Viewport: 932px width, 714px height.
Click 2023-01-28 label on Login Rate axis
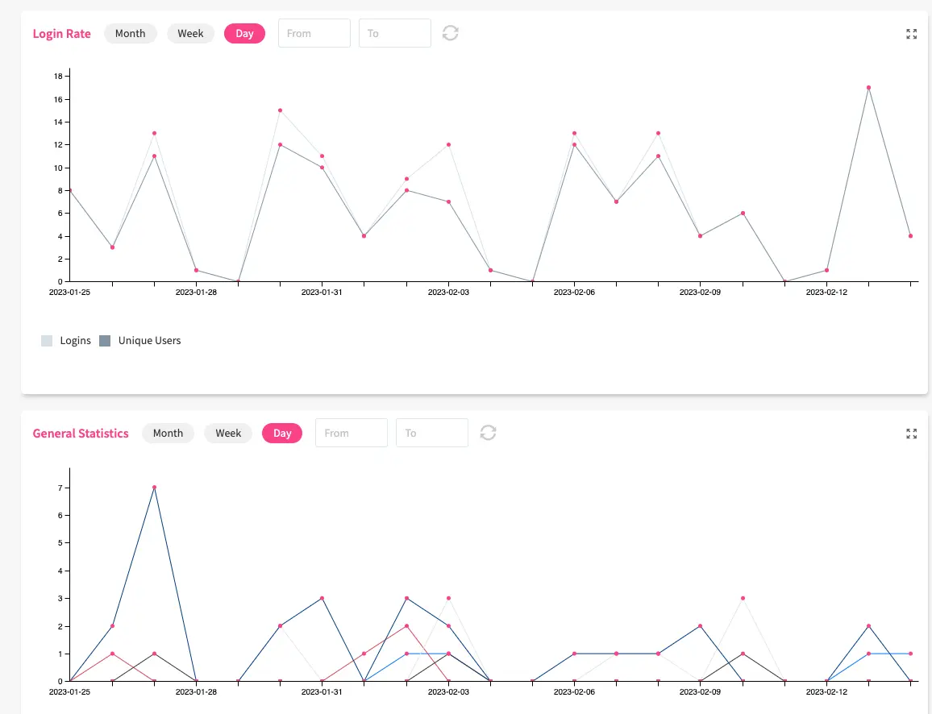[x=196, y=293]
